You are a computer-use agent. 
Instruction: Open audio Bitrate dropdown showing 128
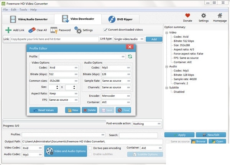[x=116, y=74]
